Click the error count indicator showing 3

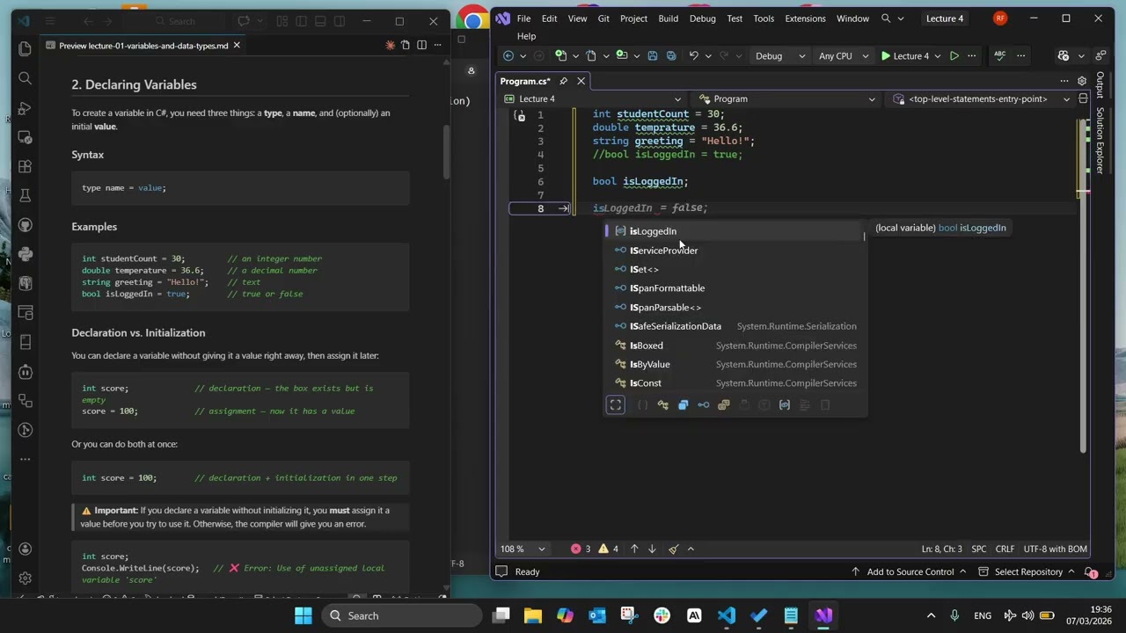pos(581,549)
